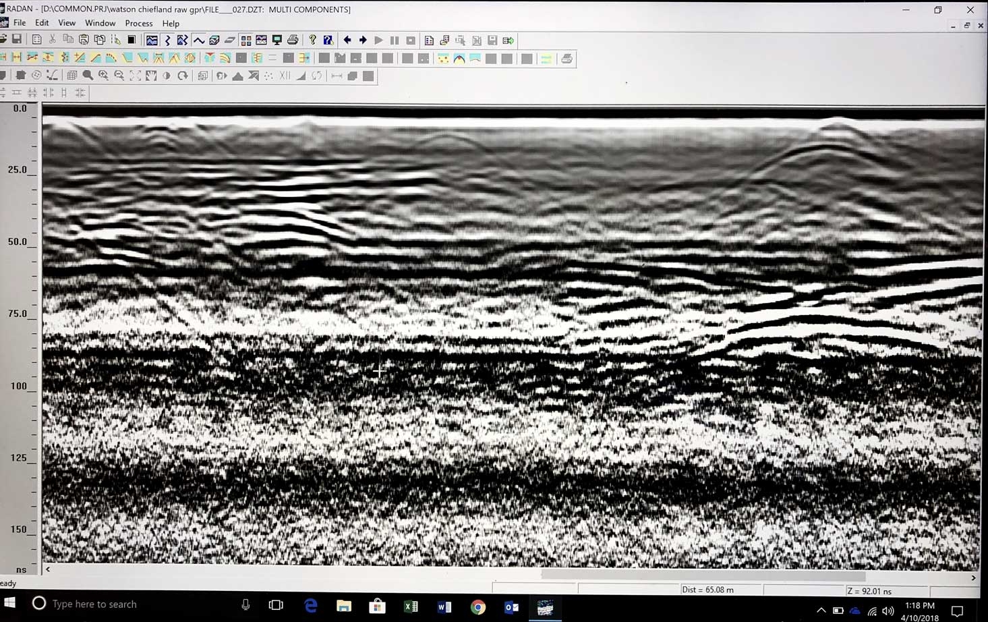The width and height of the screenshot is (988, 622).
Task: Click the Cut scissors icon
Action: pos(52,40)
